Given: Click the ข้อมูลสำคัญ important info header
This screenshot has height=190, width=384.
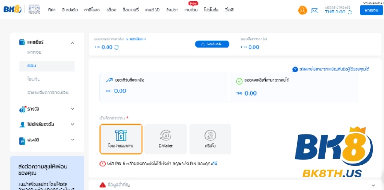Looking at the screenshot, I should click(236, 185).
